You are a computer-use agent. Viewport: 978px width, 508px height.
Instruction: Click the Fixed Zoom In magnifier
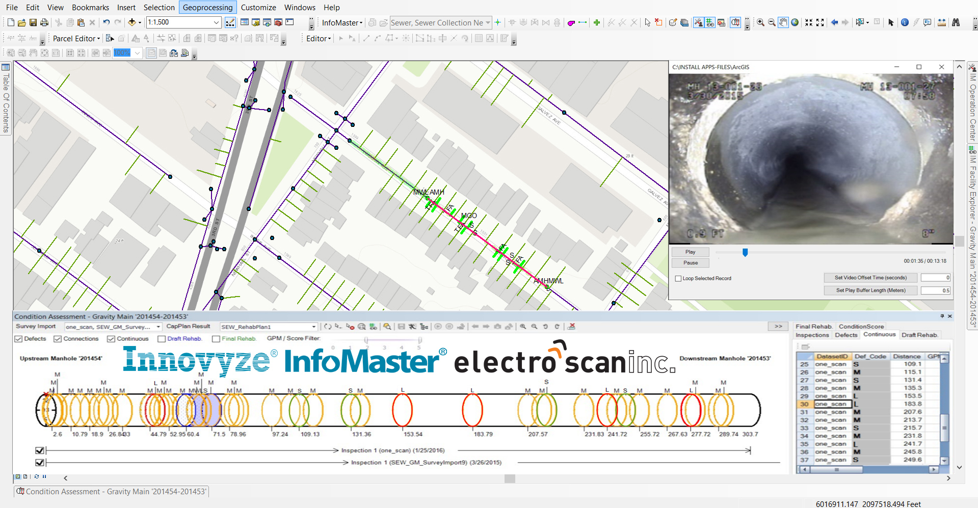click(809, 22)
